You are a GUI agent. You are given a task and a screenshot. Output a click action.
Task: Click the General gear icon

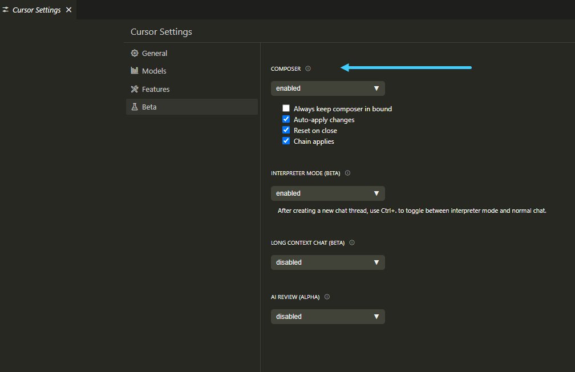point(135,53)
